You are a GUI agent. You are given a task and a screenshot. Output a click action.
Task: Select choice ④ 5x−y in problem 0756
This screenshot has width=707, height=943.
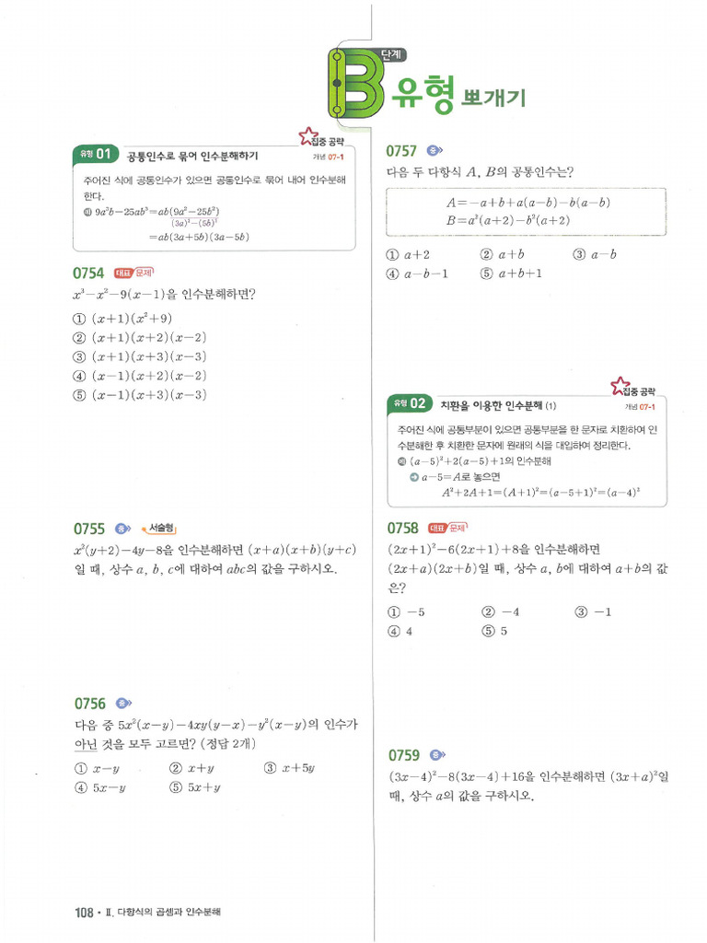coord(99,787)
